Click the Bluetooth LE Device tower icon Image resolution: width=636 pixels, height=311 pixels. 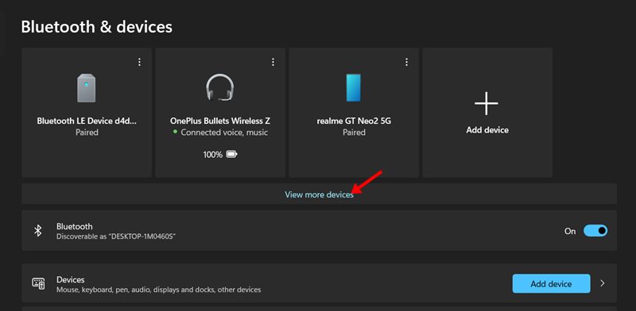87,88
